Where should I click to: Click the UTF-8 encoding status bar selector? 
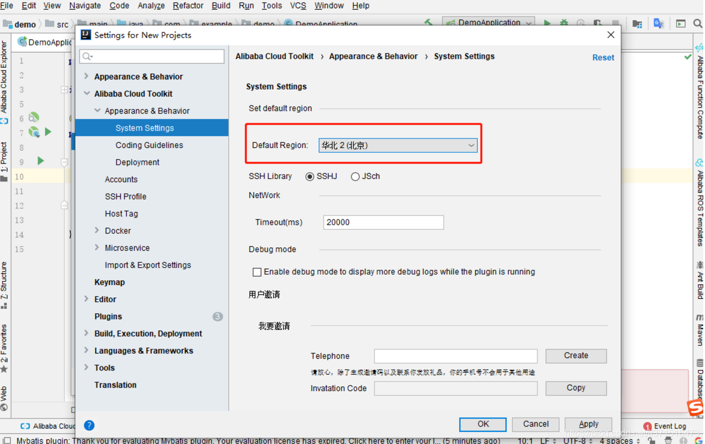click(x=578, y=441)
